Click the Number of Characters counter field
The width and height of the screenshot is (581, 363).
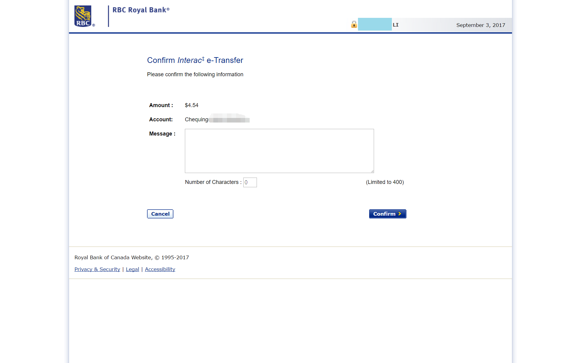tap(250, 182)
